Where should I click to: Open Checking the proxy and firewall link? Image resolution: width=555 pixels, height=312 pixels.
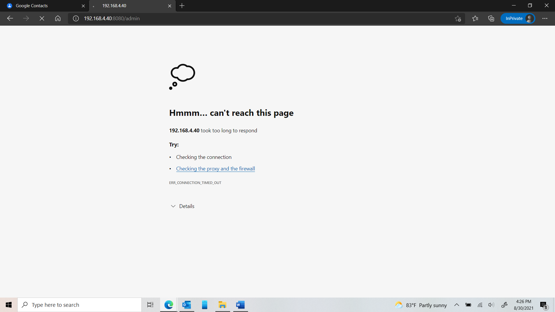click(215, 169)
